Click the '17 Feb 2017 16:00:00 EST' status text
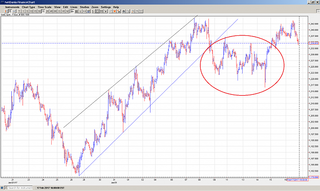This screenshot has width=320, height=191. [51, 188]
